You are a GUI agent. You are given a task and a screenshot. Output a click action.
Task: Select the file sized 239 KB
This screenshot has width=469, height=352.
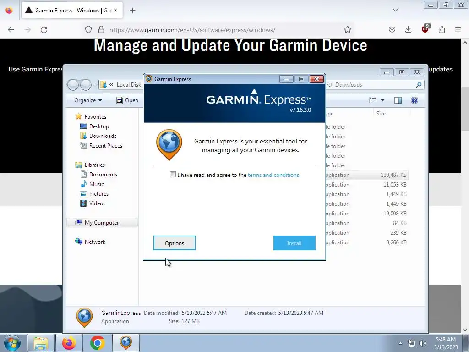point(367,232)
